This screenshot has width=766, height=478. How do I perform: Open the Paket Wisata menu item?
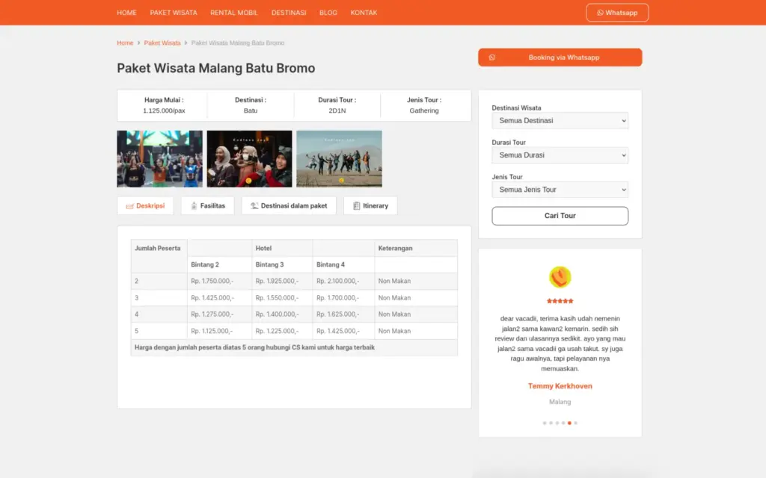pos(174,13)
